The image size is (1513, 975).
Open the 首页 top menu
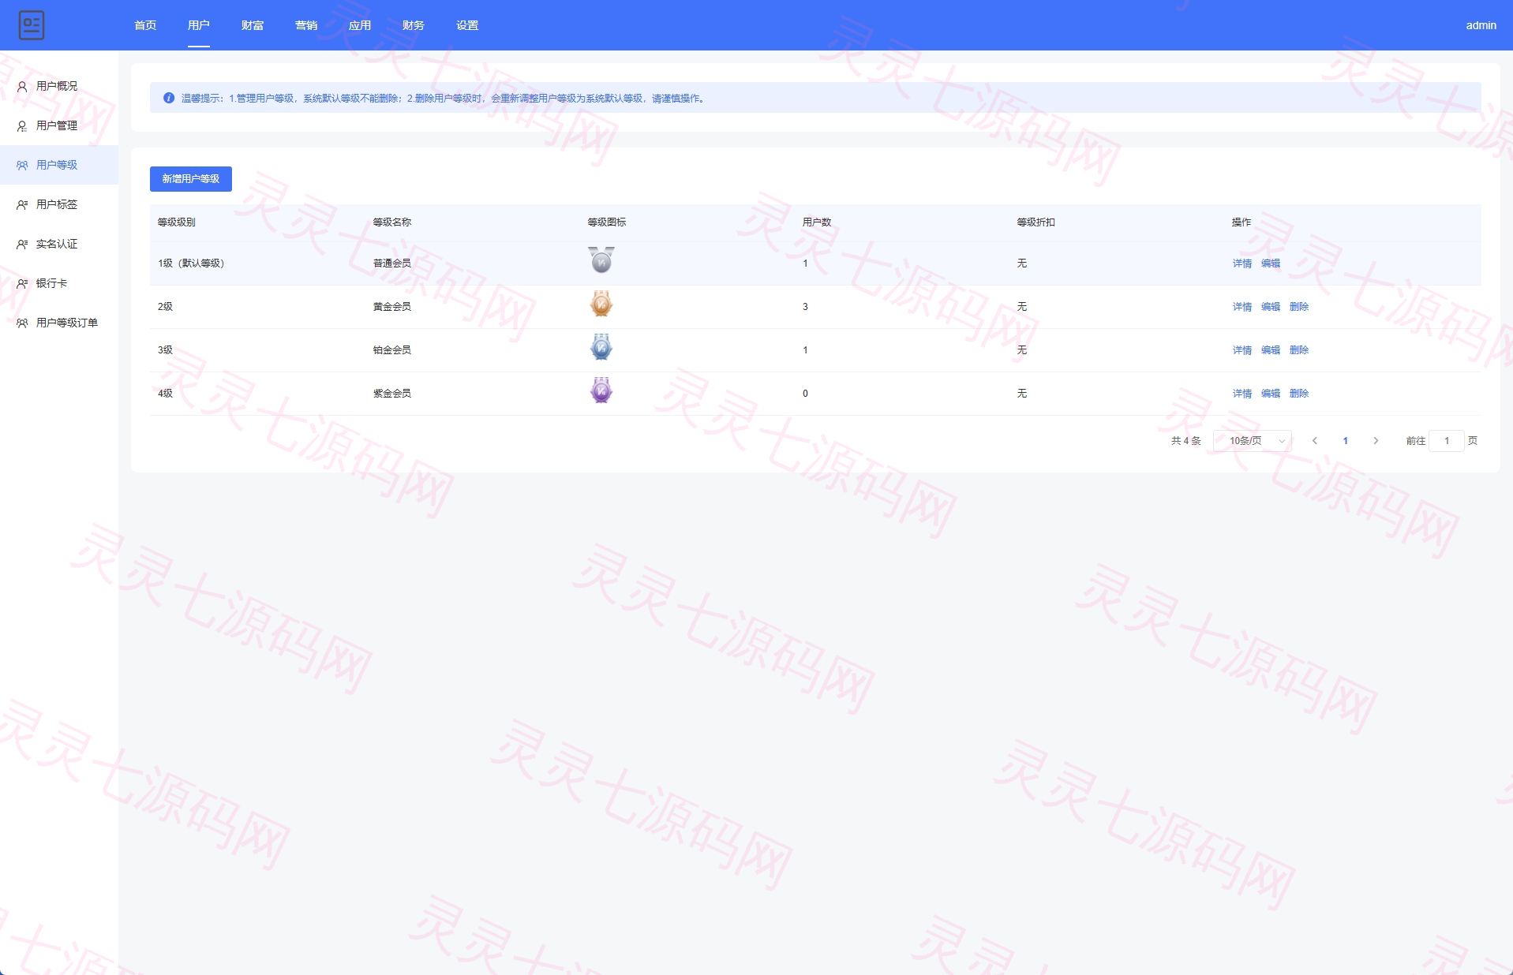click(x=145, y=25)
